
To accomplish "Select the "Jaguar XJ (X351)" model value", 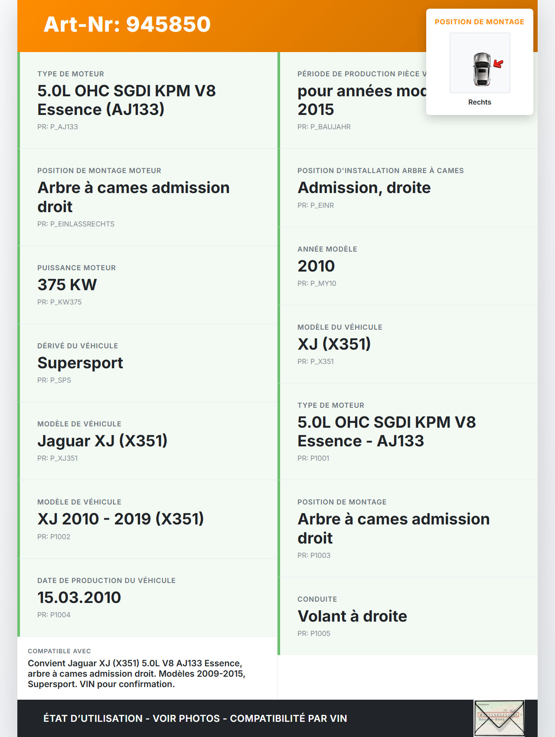I will tap(102, 441).
